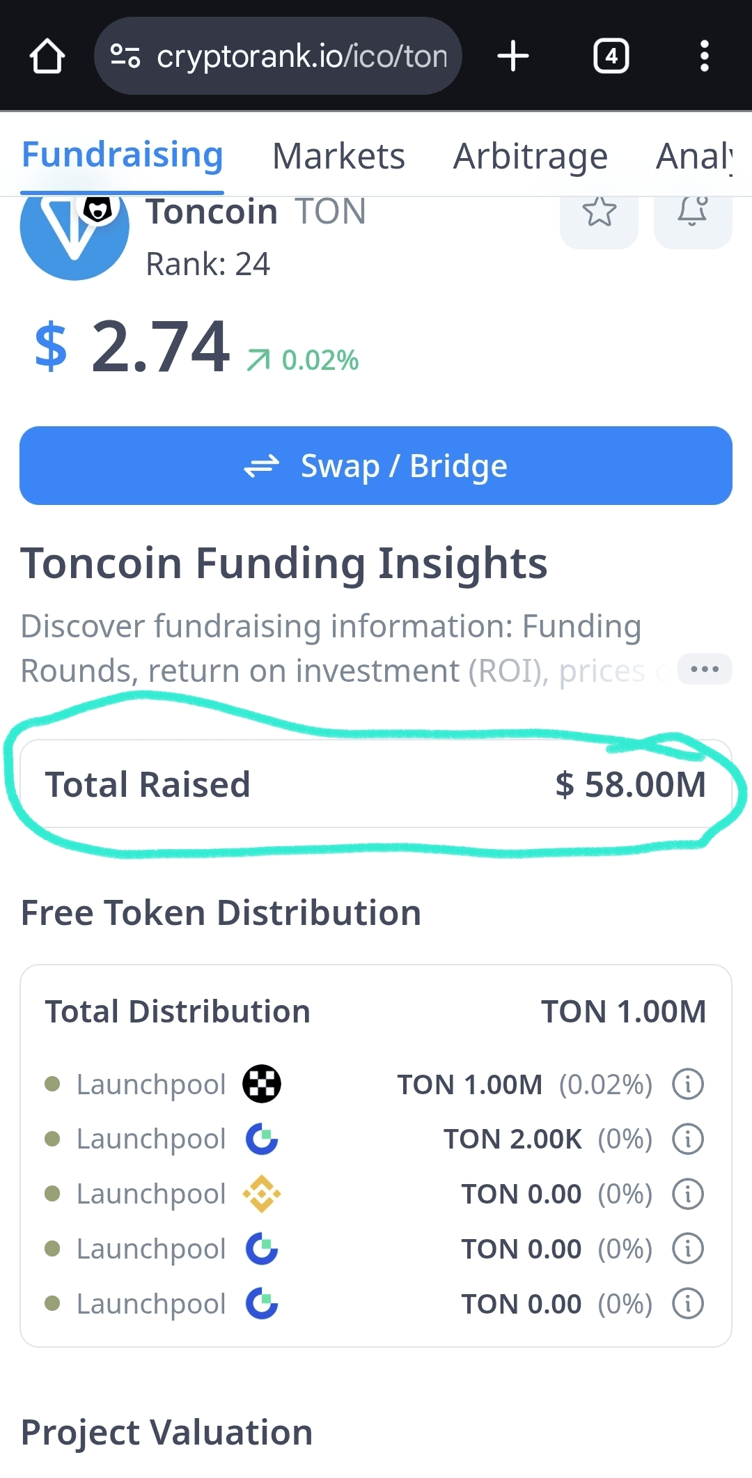Tap the Binance launchpool logo

click(262, 1194)
